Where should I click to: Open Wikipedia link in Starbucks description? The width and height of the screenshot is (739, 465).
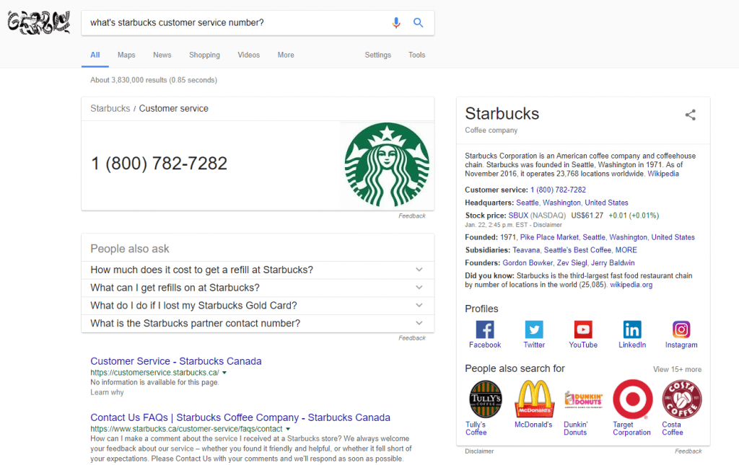pyautogui.click(x=663, y=174)
